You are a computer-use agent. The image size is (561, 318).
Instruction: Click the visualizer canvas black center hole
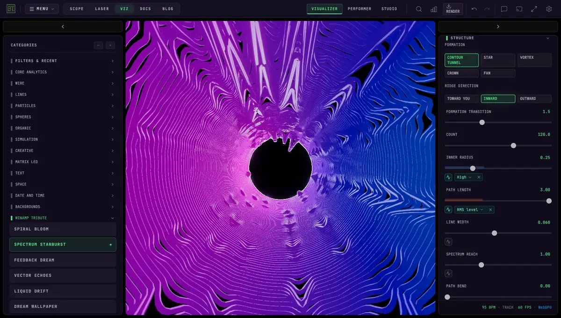[x=280, y=168]
